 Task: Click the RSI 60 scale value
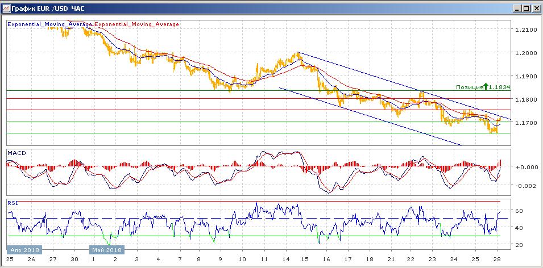519,211
